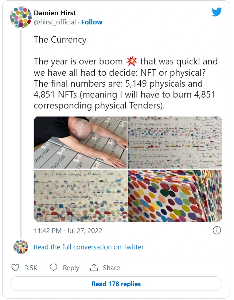The height and width of the screenshot is (300, 234).
Task: Click the heart icon to like the tweet
Action: point(15,268)
